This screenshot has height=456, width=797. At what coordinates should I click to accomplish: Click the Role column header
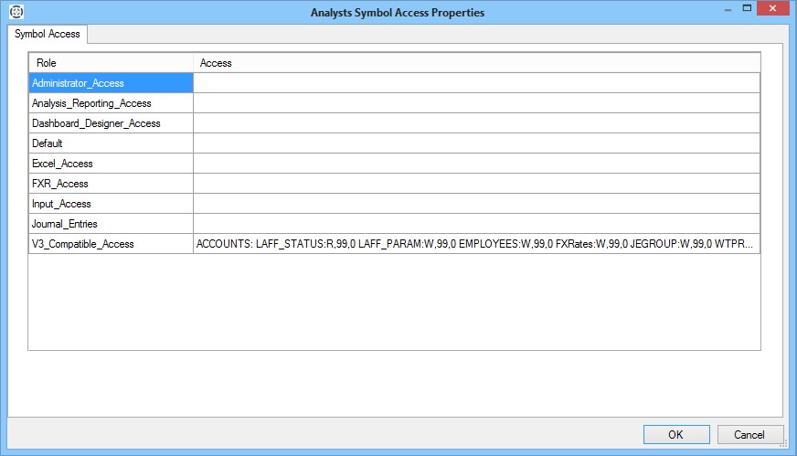coord(111,63)
